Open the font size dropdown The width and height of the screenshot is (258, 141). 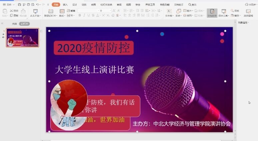(x=110, y=11)
